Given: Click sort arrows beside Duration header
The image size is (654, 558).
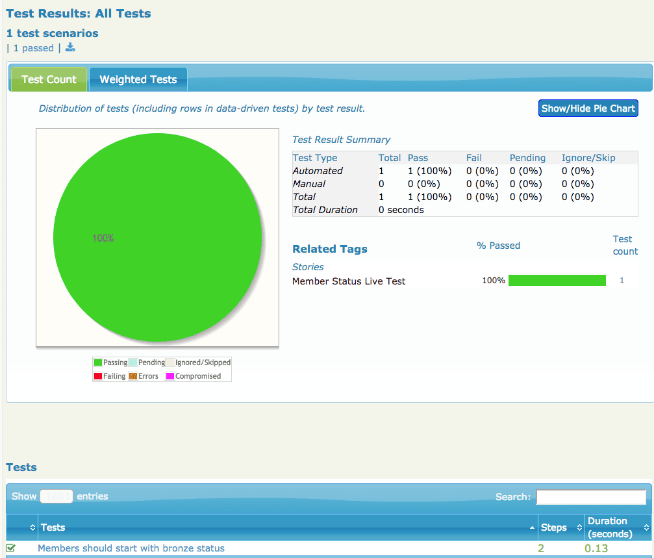Looking at the screenshot, I should [x=646, y=527].
